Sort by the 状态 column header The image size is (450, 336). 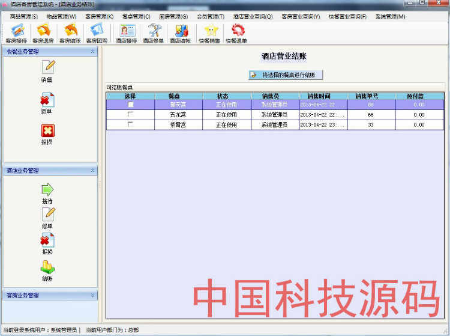pos(227,96)
